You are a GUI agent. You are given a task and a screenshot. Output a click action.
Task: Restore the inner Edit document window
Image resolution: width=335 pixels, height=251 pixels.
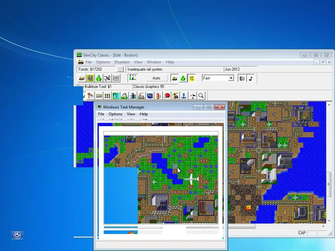pos(323,62)
